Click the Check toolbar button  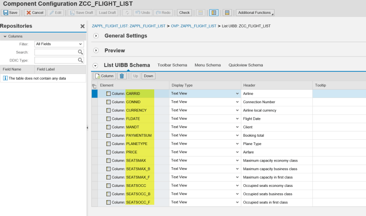[184, 13]
